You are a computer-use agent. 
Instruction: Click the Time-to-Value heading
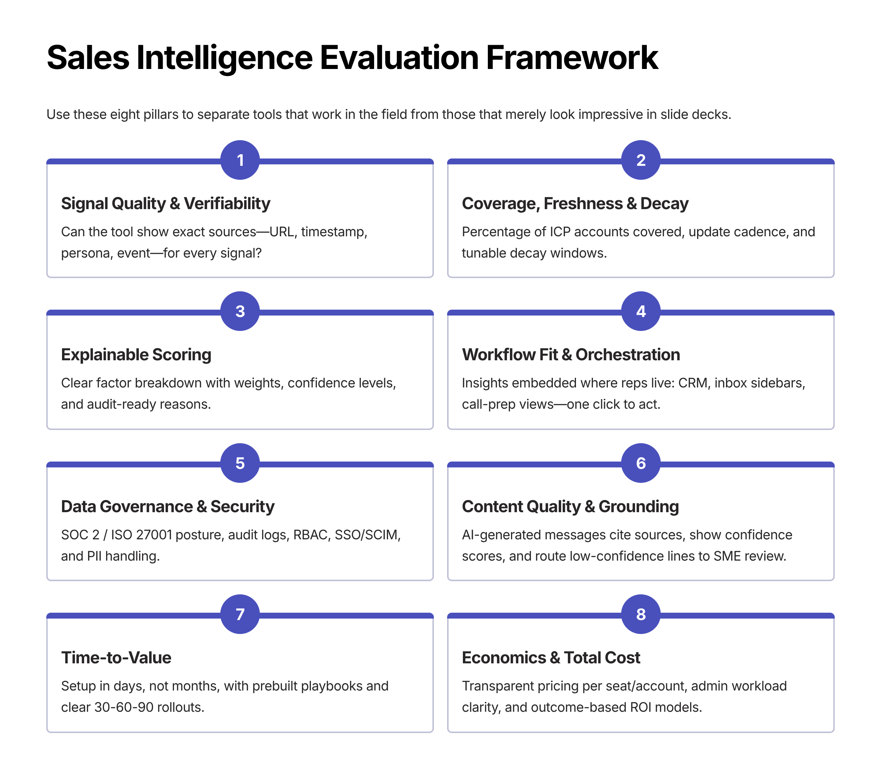coord(116,657)
